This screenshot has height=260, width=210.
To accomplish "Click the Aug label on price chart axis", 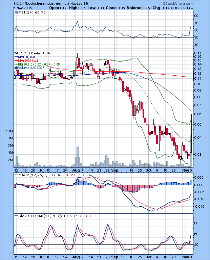I will pyautogui.click(x=76, y=170).
